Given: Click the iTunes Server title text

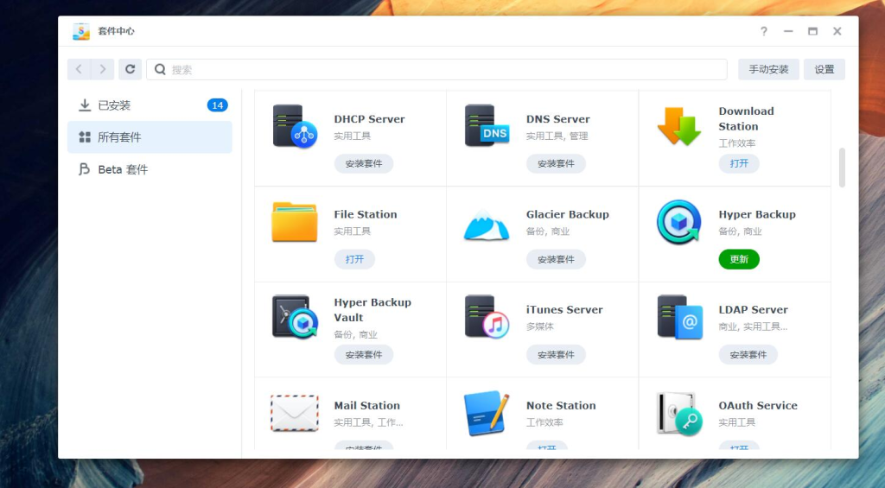Looking at the screenshot, I should (564, 310).
